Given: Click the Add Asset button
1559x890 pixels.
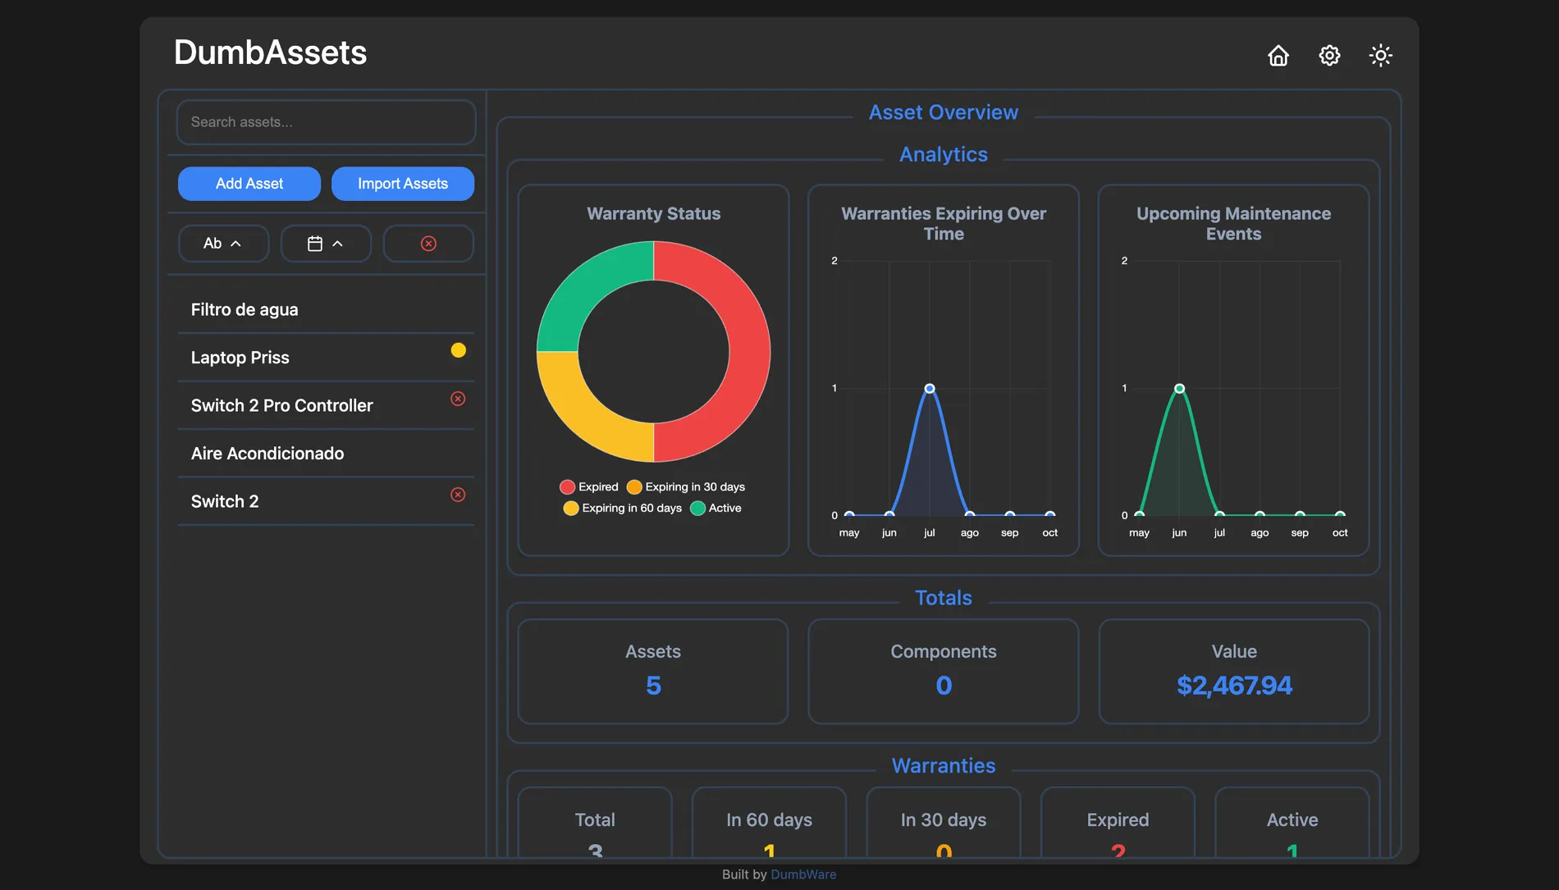Looking at the screenshot, I should click(x=249, y=184).
